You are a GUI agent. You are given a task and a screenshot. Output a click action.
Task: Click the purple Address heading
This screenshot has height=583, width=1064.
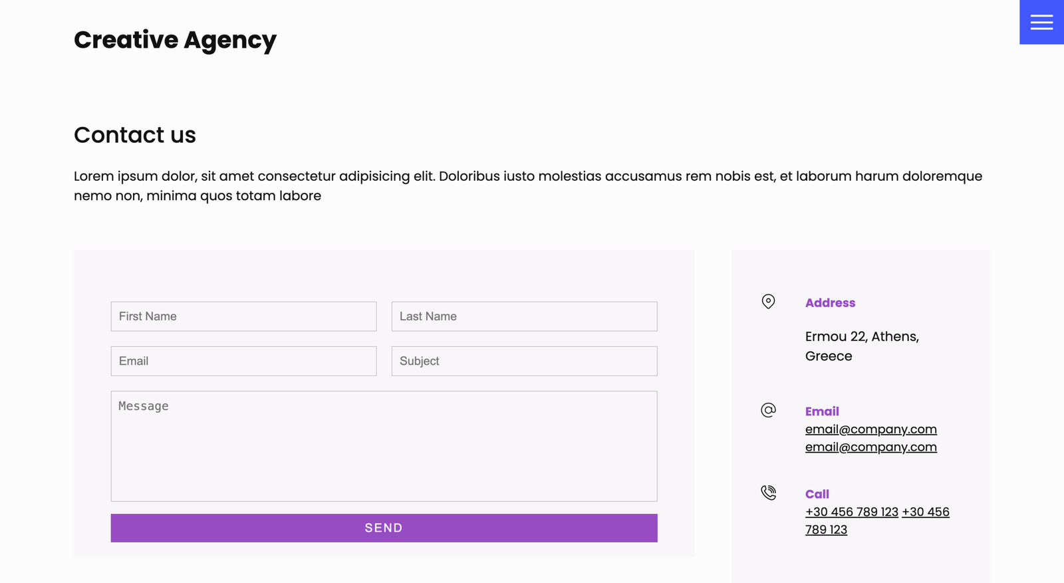[x=830, y=303]
